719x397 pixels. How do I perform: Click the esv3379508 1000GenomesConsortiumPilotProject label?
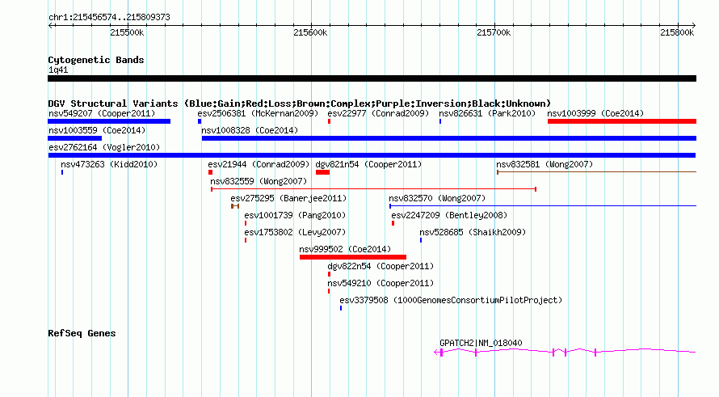451,300
